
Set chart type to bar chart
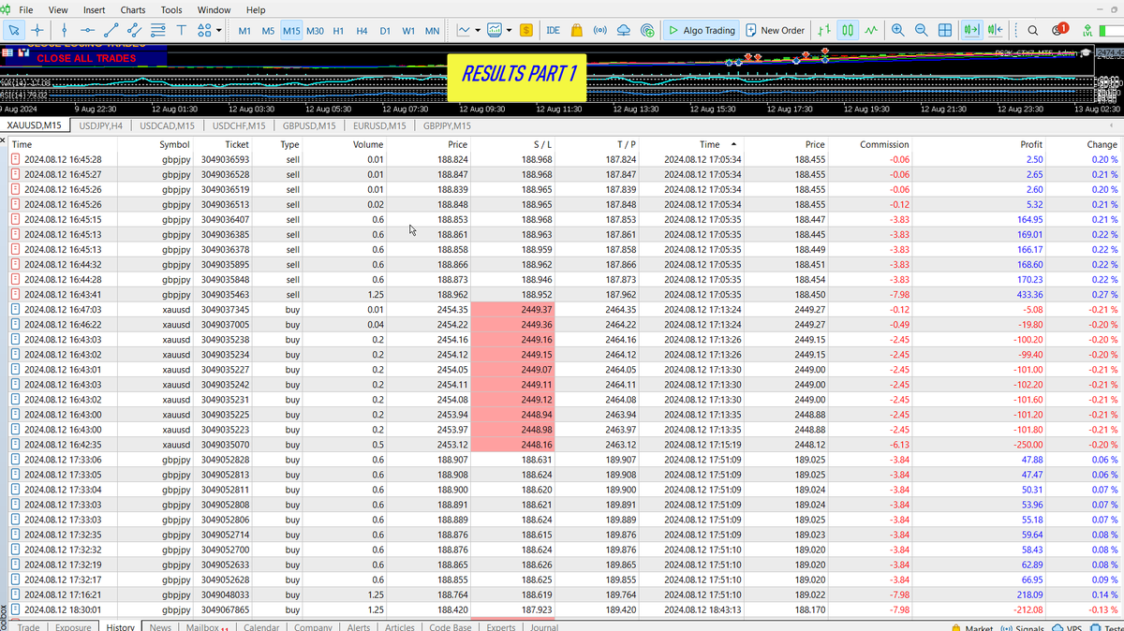pos(824,30)
